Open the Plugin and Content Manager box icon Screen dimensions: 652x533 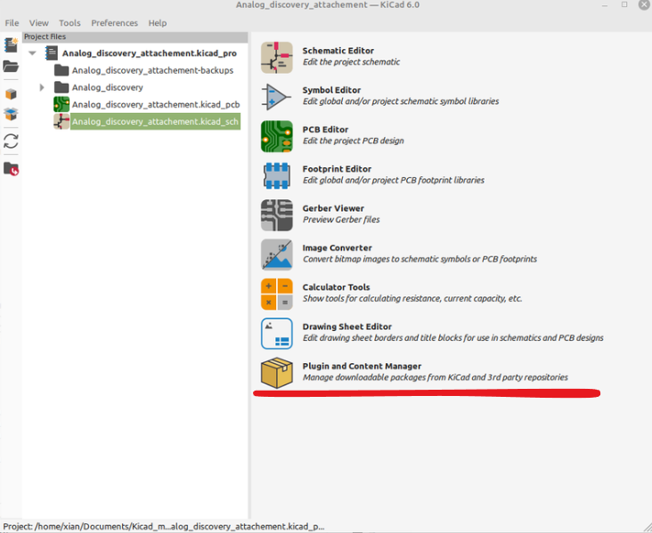click(x=276, y=373)
